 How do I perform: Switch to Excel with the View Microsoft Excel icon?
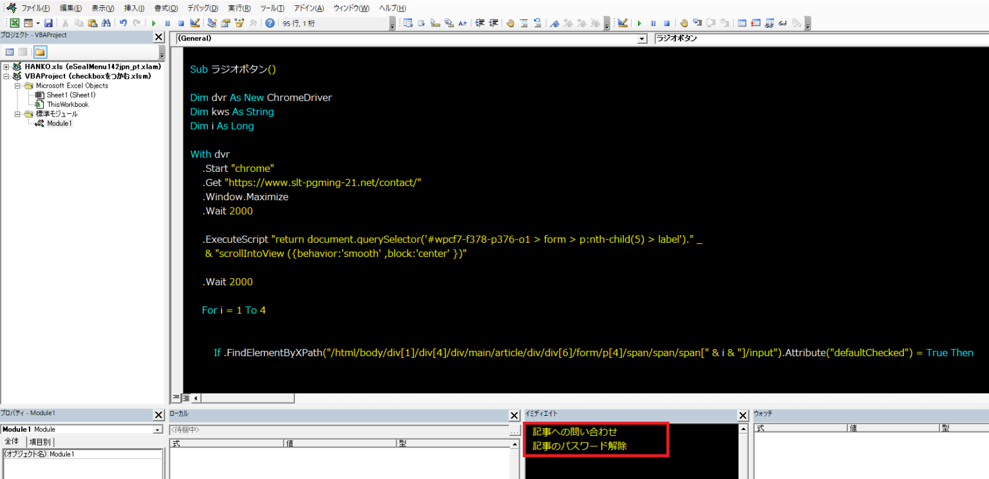pyautogui.click(x=15, y=23)
